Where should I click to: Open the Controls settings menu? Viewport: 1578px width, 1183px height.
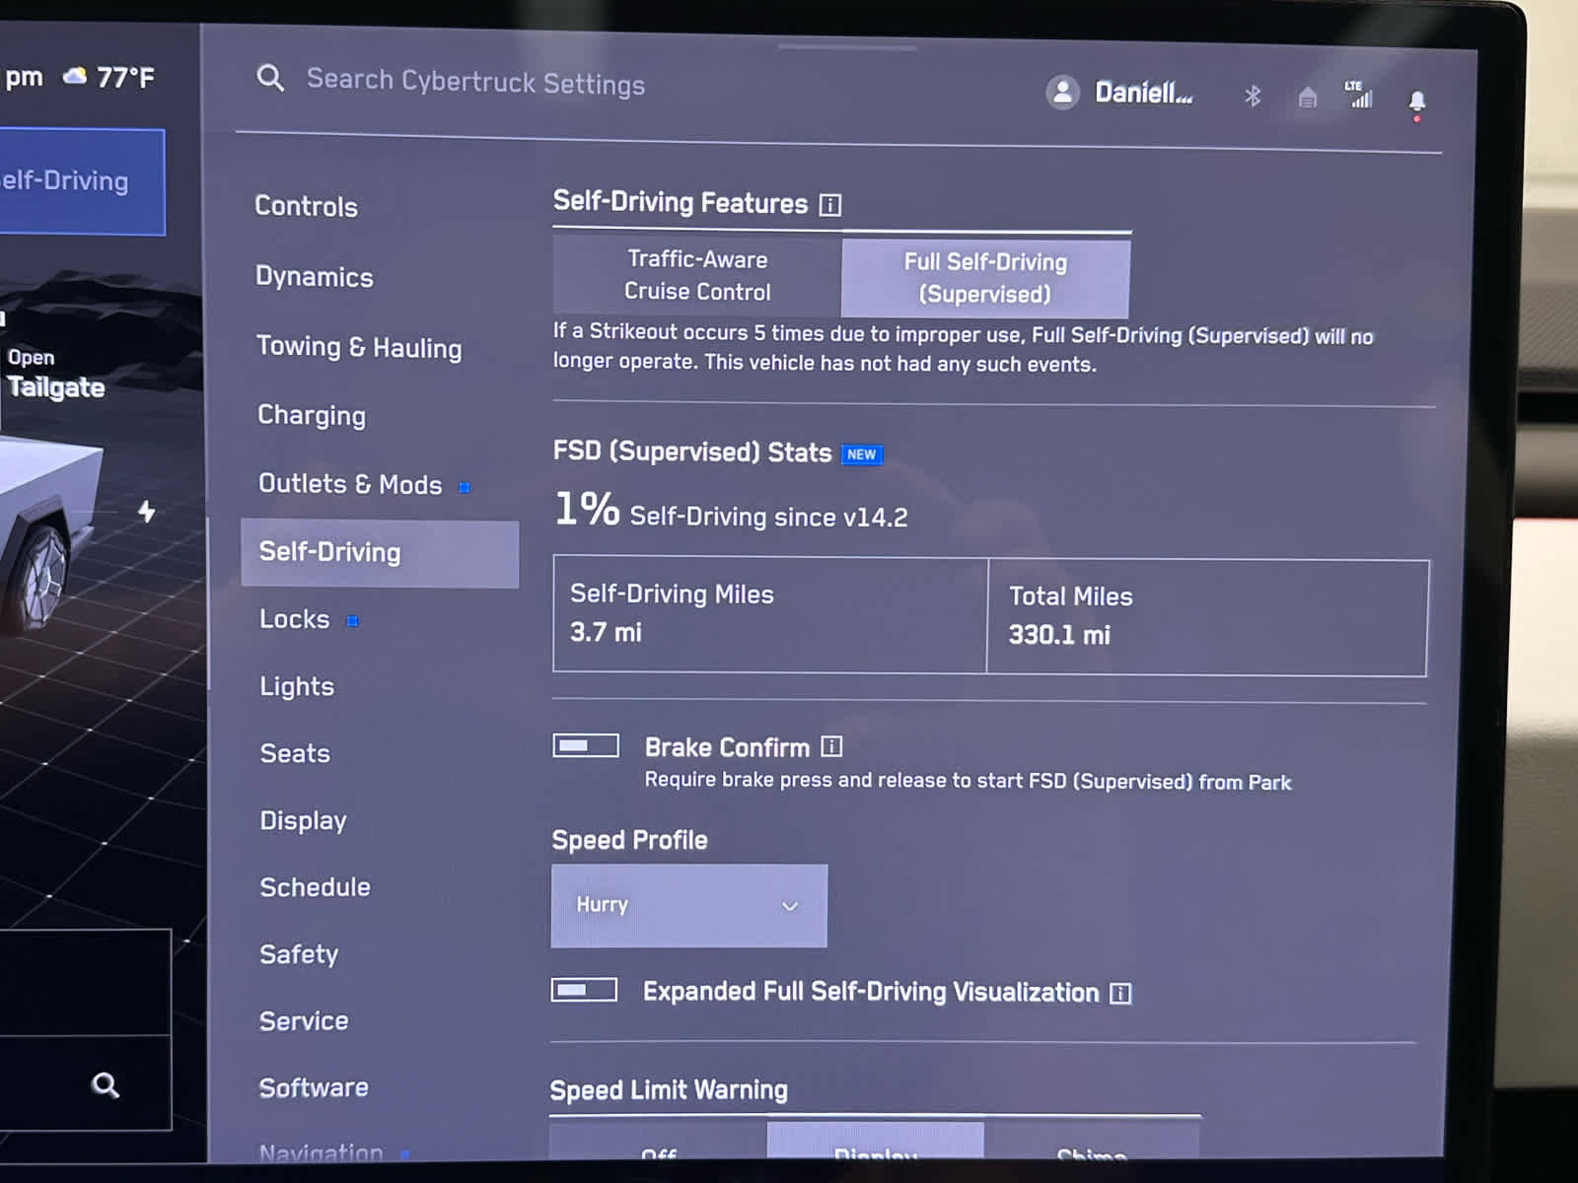[306, 206]
